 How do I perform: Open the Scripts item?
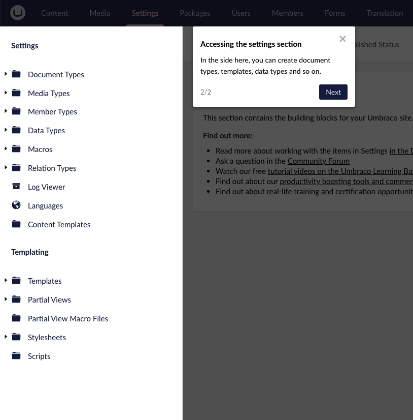pos(39,356)
